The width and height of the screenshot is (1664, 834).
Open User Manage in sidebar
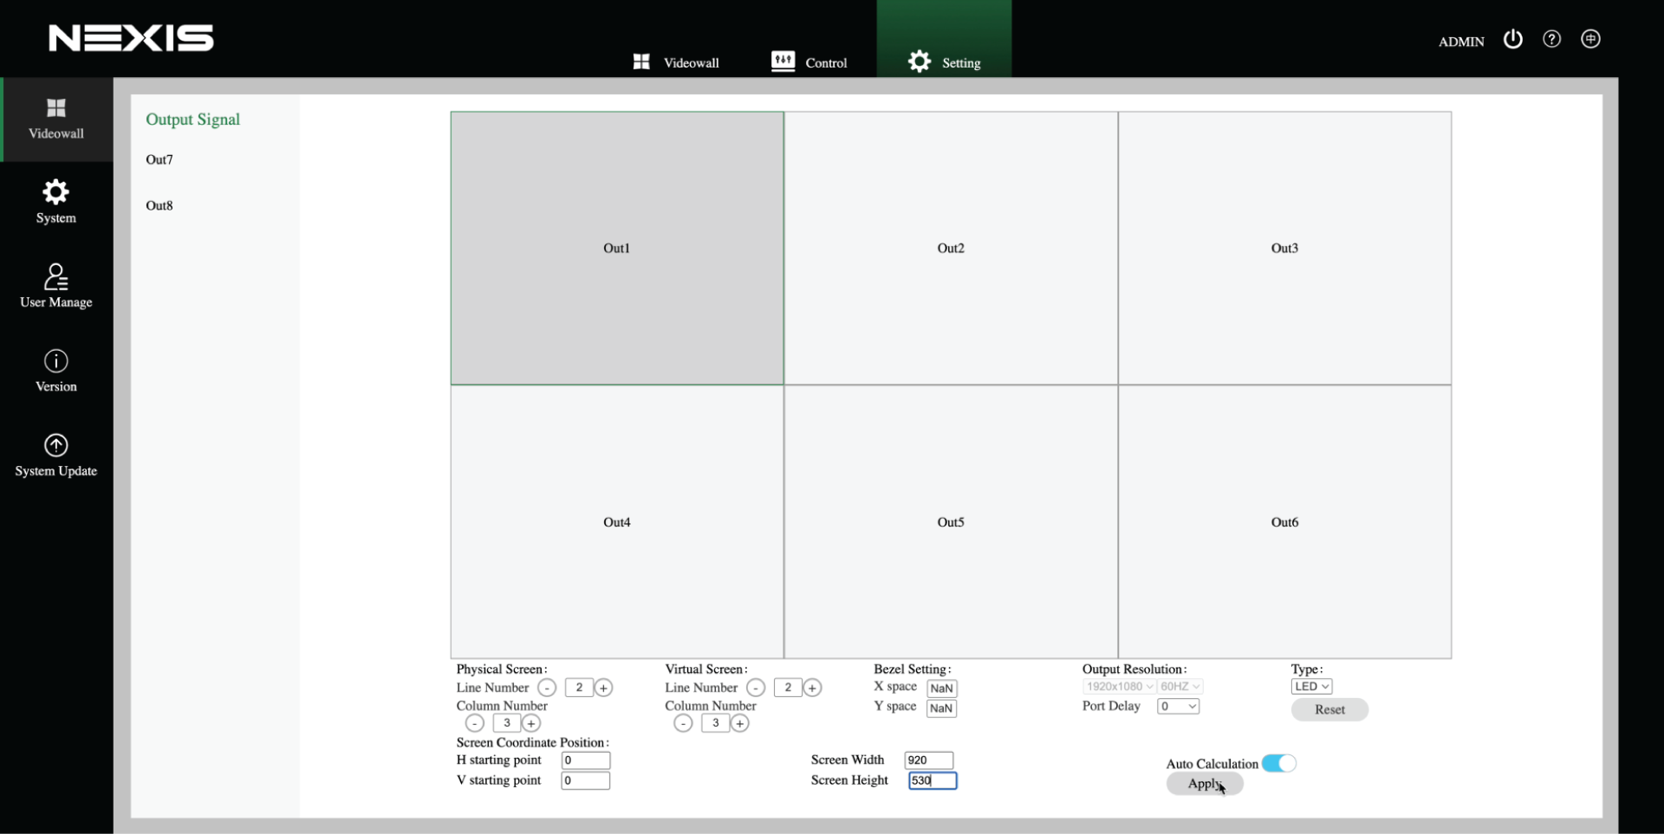[56, 286]
